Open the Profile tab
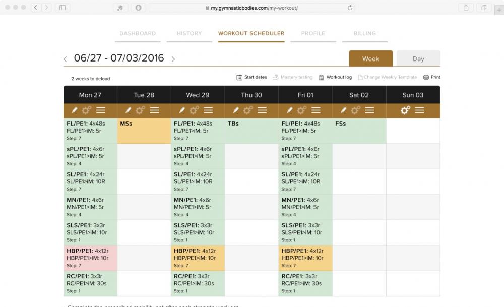The height and width of the screenshot is (307, 504). (313, 33)
